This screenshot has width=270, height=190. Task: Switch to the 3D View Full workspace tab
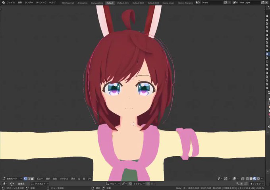point(67,3)
